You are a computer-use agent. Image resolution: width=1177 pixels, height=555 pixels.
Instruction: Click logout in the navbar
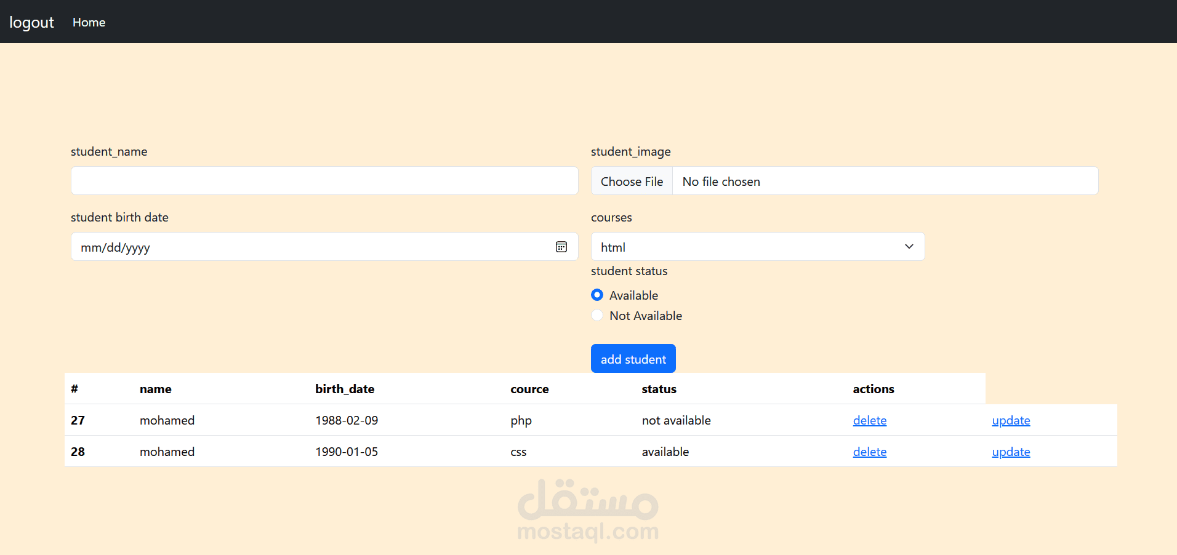pos(31,22)
